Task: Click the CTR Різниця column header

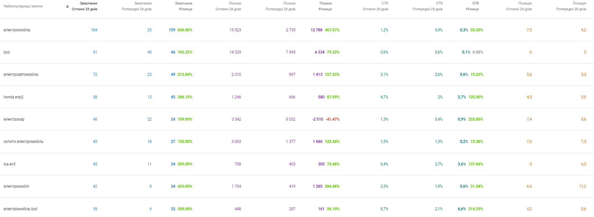Action: pyautogui.click(x=472, y=6)
